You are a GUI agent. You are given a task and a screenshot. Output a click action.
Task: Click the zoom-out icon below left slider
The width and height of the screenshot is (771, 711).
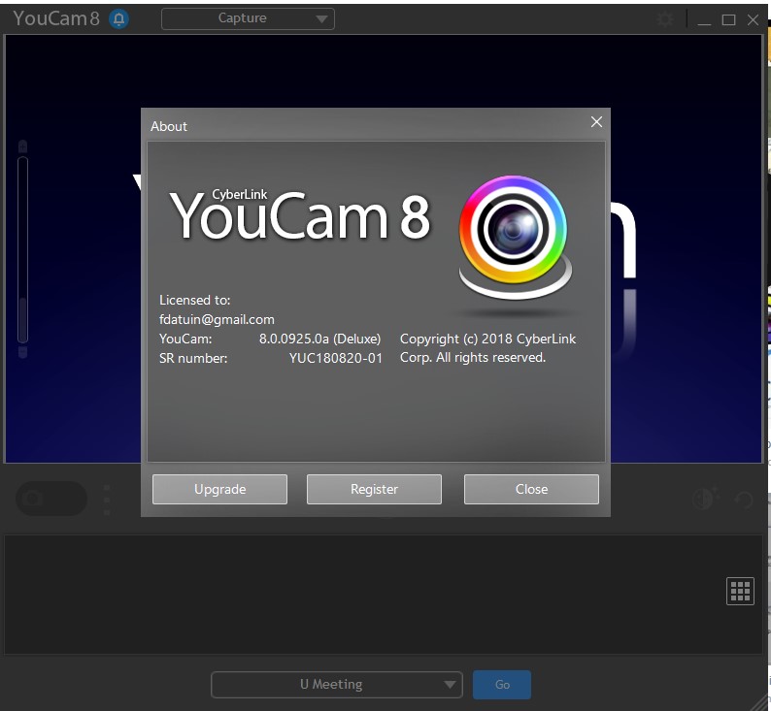(x=22, y=352)
